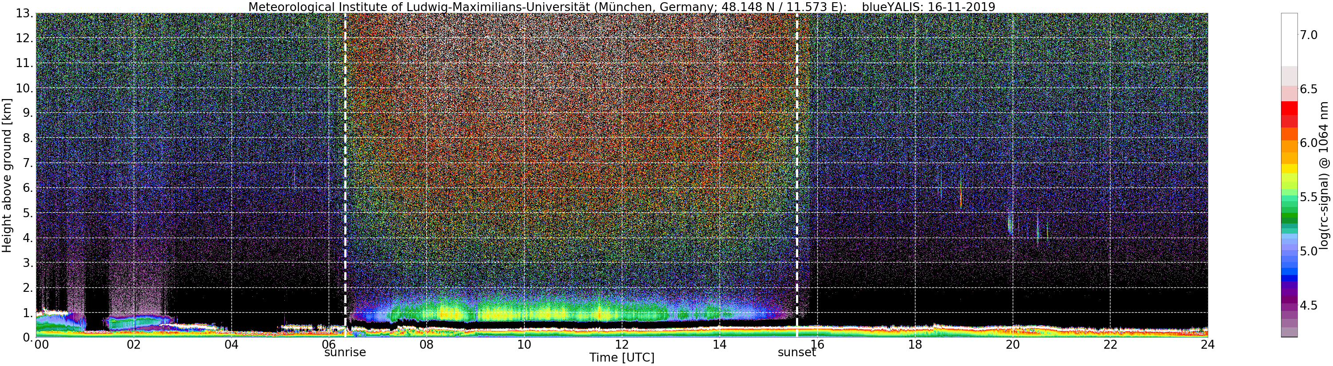Click the height axis tick label '0.'
This screenshot has height=366, width=1333.
point(28,337)
